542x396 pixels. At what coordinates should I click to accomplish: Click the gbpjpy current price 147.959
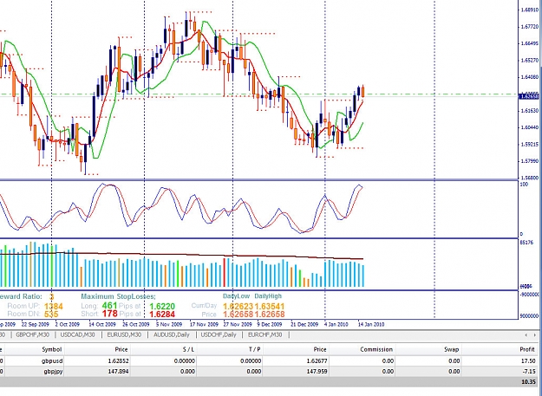[x=317, y=372]
